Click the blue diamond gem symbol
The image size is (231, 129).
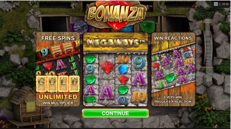pos(123,69)
